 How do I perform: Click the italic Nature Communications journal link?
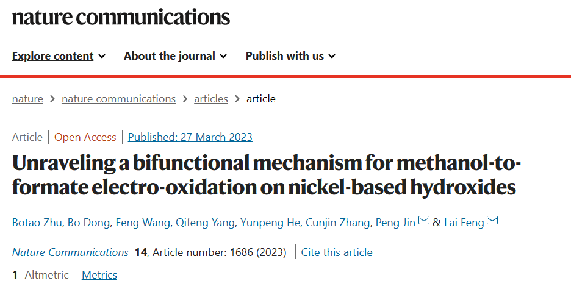coord(70,252)
